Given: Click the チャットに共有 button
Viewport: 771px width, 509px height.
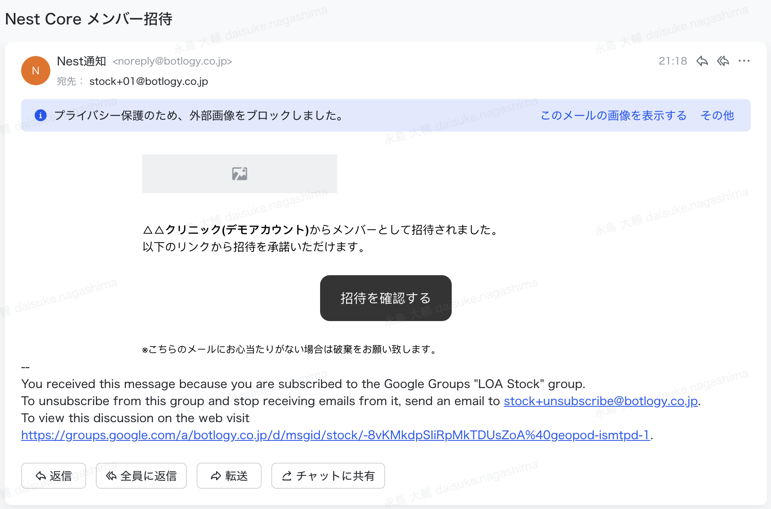Looking at the screenshot, I should [x=328, y=476].
